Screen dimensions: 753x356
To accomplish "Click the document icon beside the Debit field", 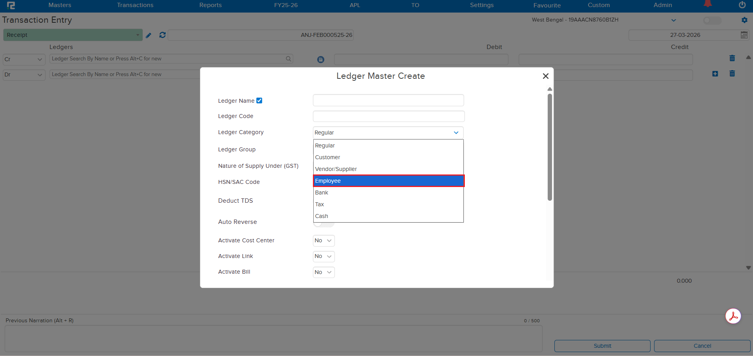I will tap(321, 59).
